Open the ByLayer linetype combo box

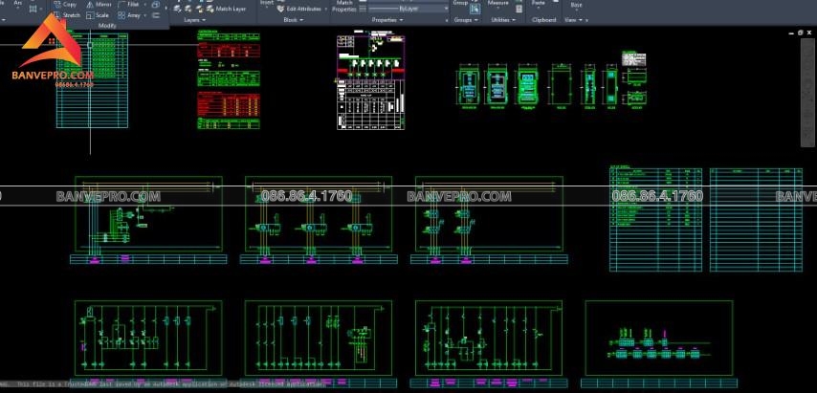pyautogui.click(x=408, y=9)
